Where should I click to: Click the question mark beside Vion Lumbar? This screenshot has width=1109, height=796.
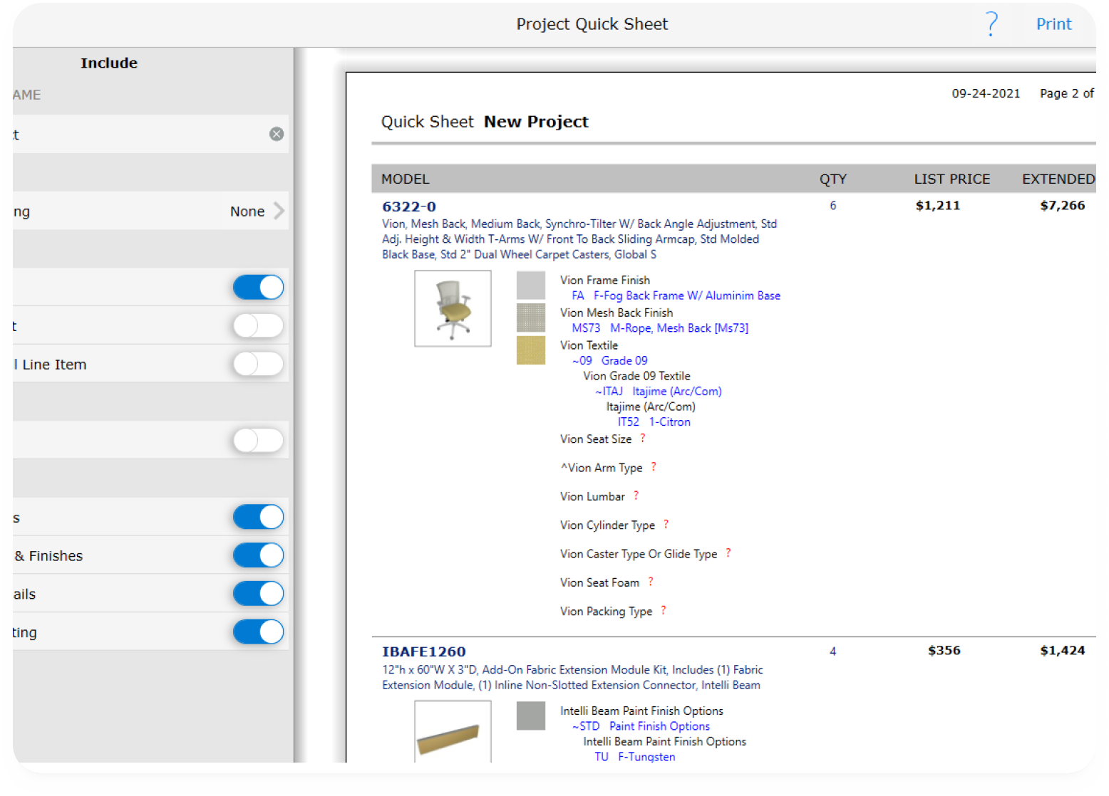pyautogui.click(x=636, y=496)
